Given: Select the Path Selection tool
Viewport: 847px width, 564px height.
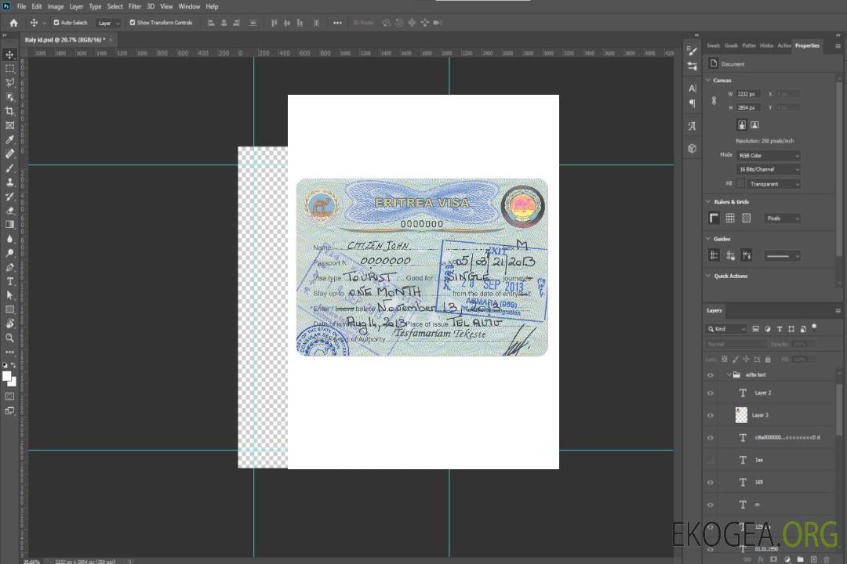Looking at the screenshot, I should tap(9, 295).
